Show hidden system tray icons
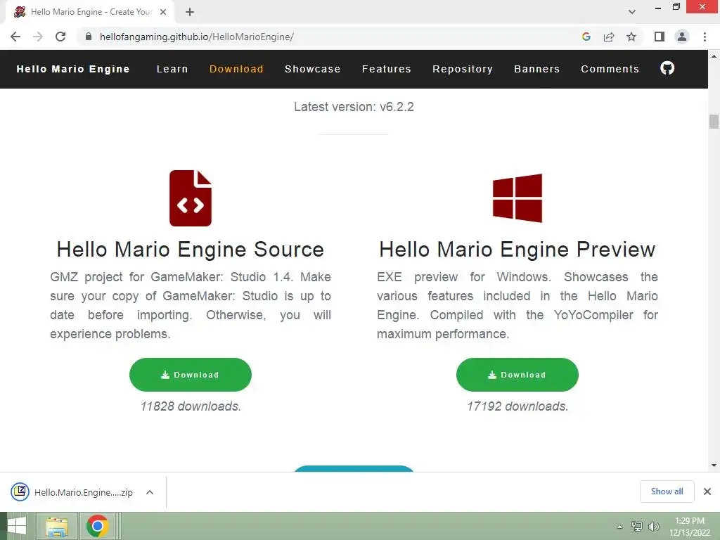This screenshot has height=540, width=720. pyautogui.click(x=619, y=527)
